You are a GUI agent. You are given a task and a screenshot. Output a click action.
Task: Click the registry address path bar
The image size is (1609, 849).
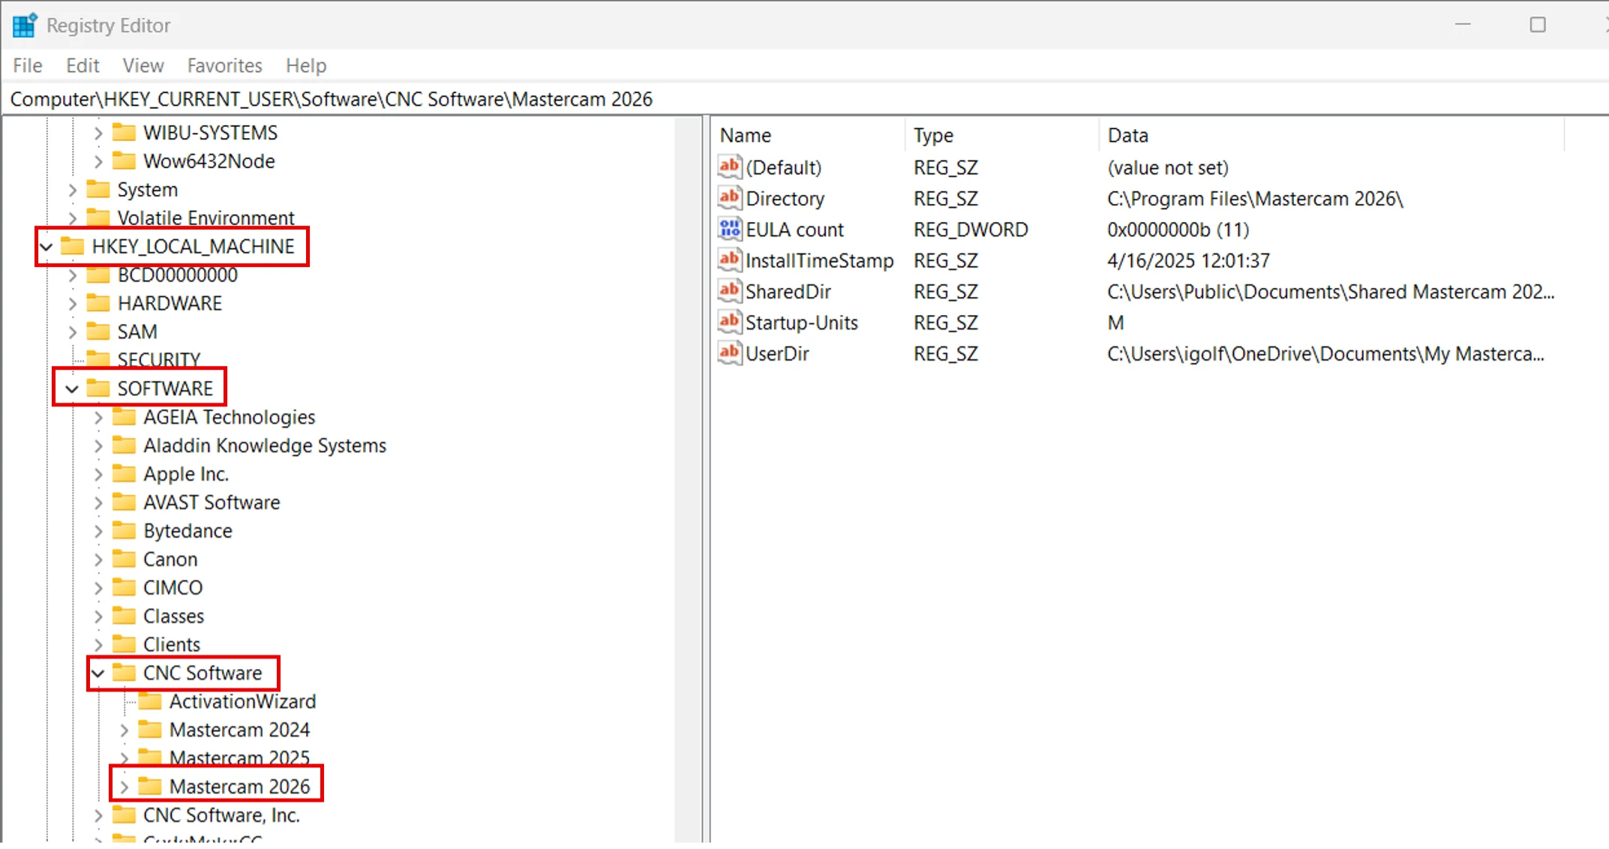[x=805, y=99]
